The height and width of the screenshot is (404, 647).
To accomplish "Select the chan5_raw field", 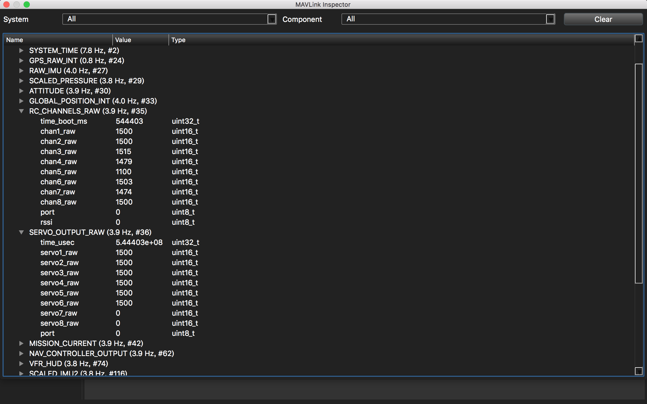I will (x=58, y=172).
